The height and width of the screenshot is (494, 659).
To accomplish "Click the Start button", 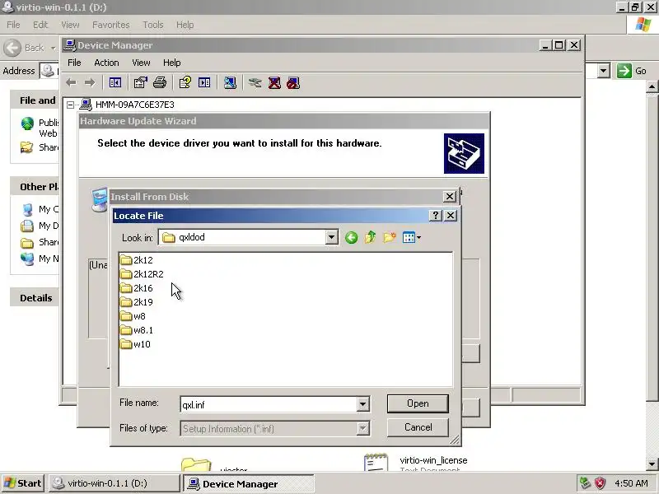I will tap(23, 483).
